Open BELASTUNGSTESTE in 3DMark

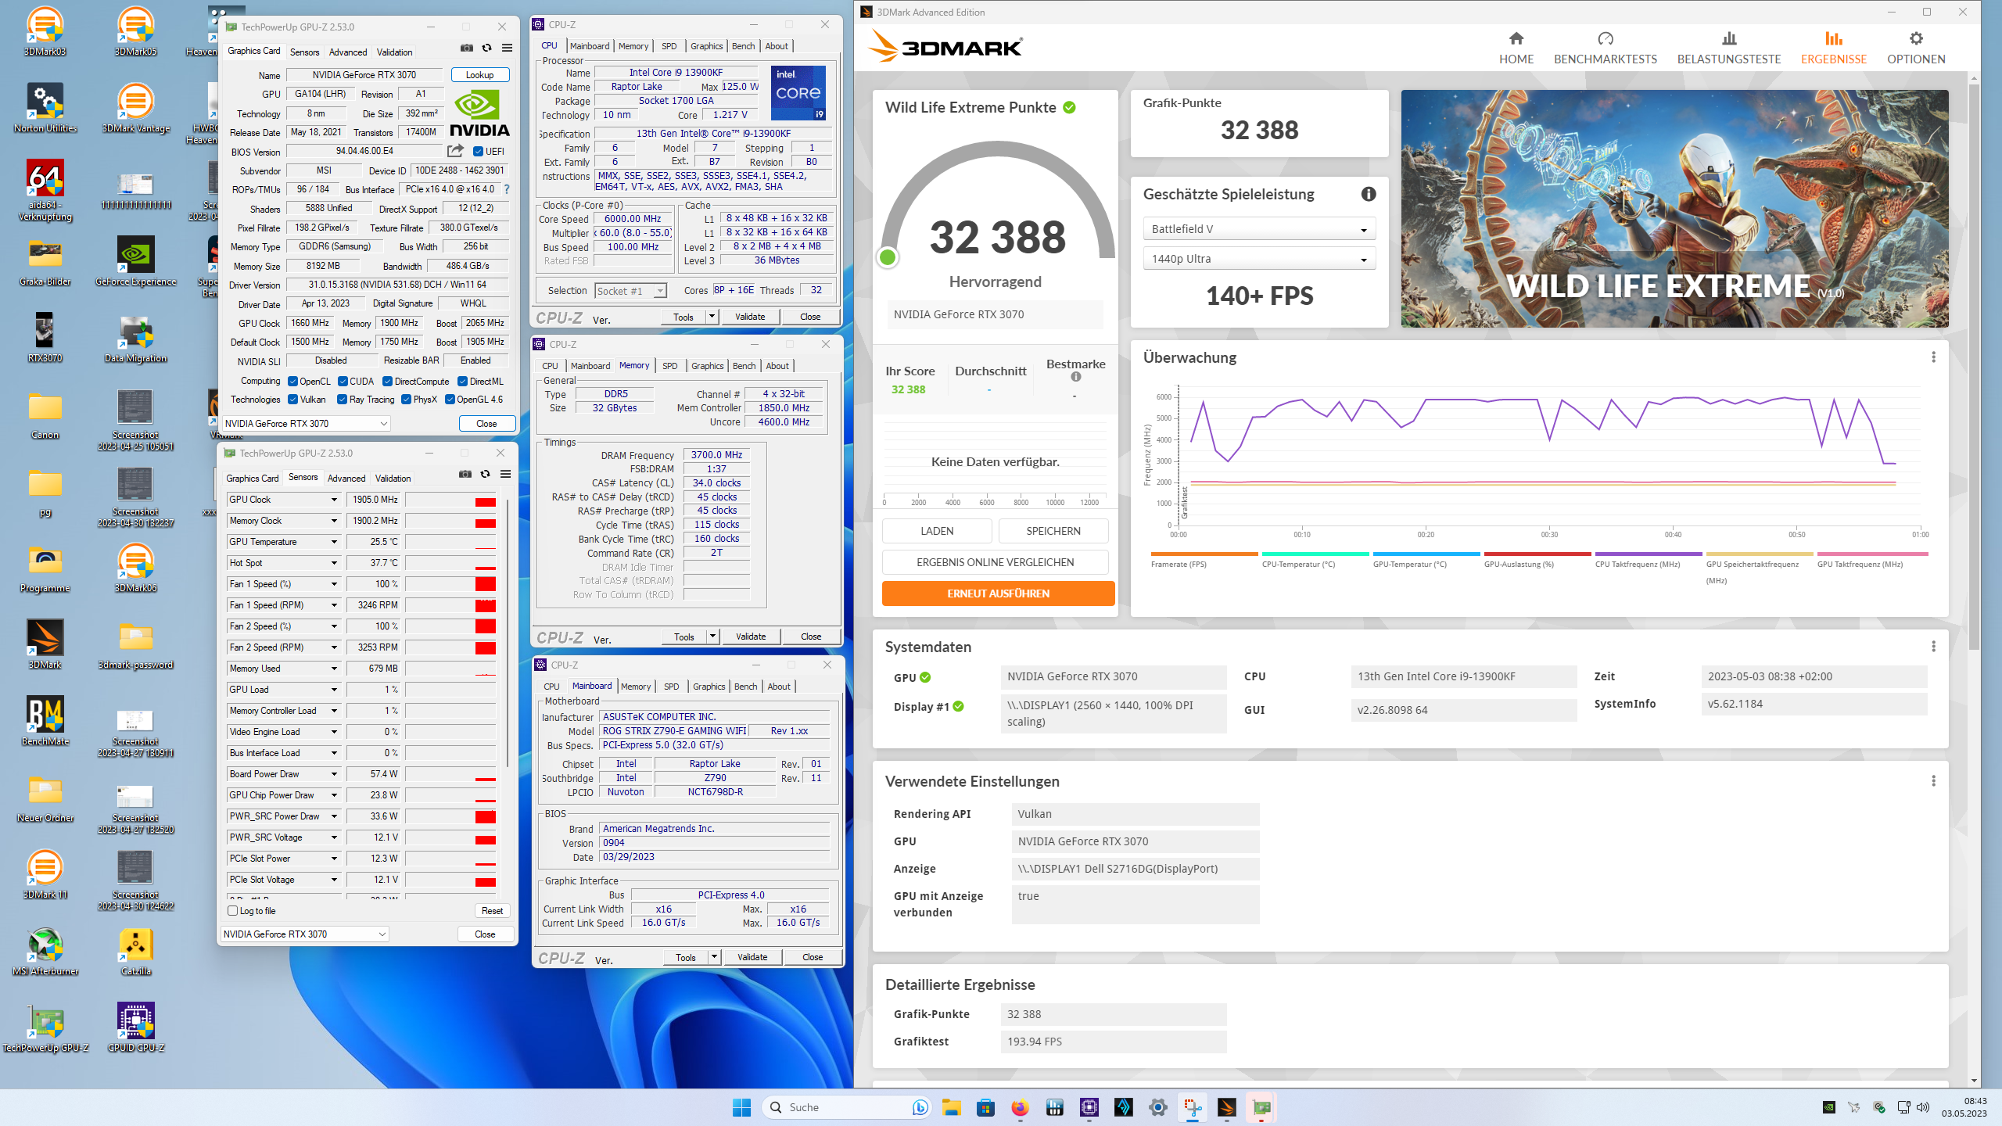coord(1728,48)
